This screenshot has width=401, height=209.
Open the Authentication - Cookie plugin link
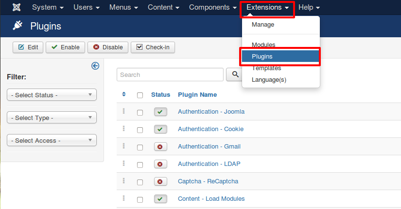(x=210, y=129)
